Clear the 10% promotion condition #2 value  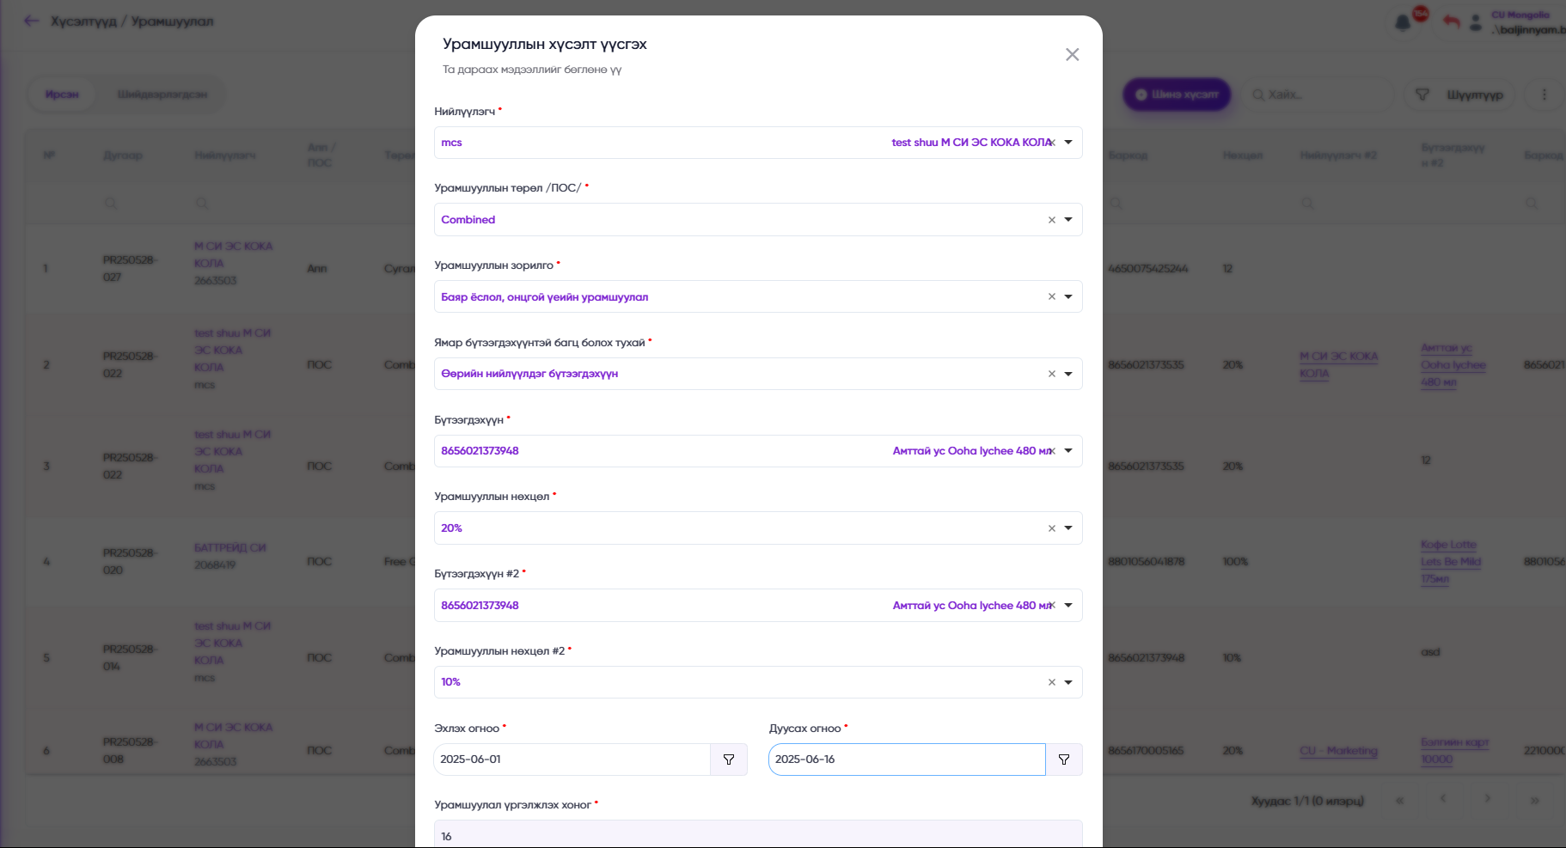(x=1051, y=682)
